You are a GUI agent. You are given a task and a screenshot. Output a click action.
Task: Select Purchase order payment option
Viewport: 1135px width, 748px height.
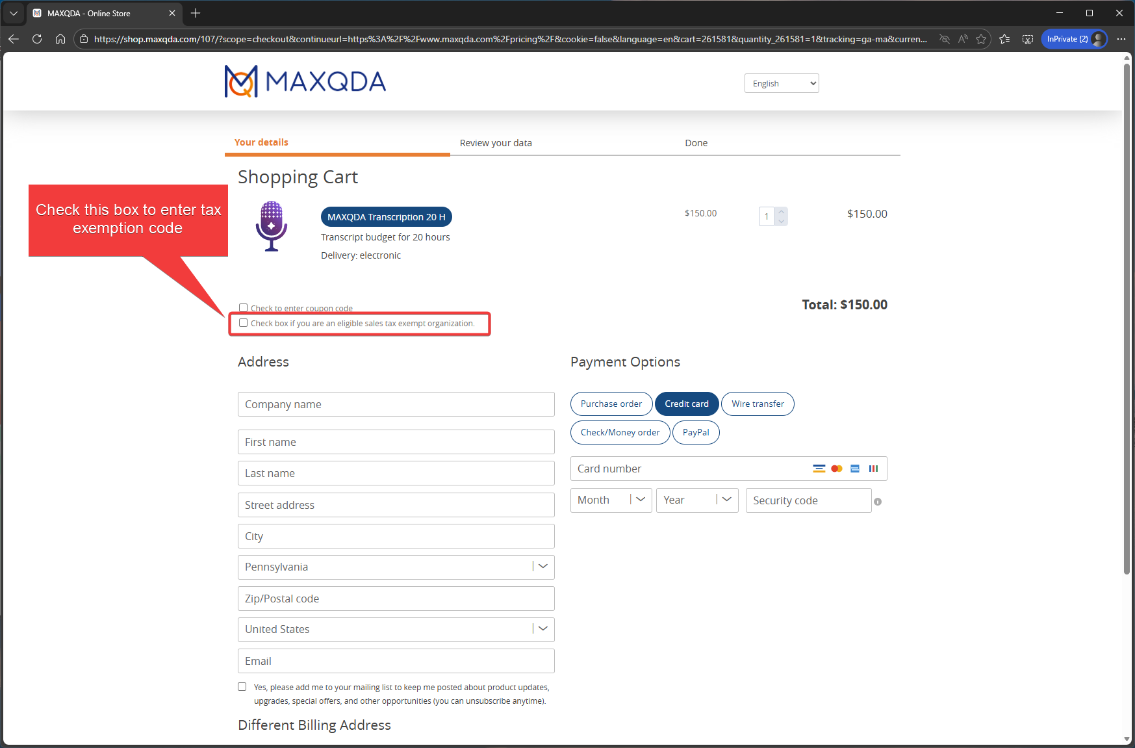click(x=611, y=404)
